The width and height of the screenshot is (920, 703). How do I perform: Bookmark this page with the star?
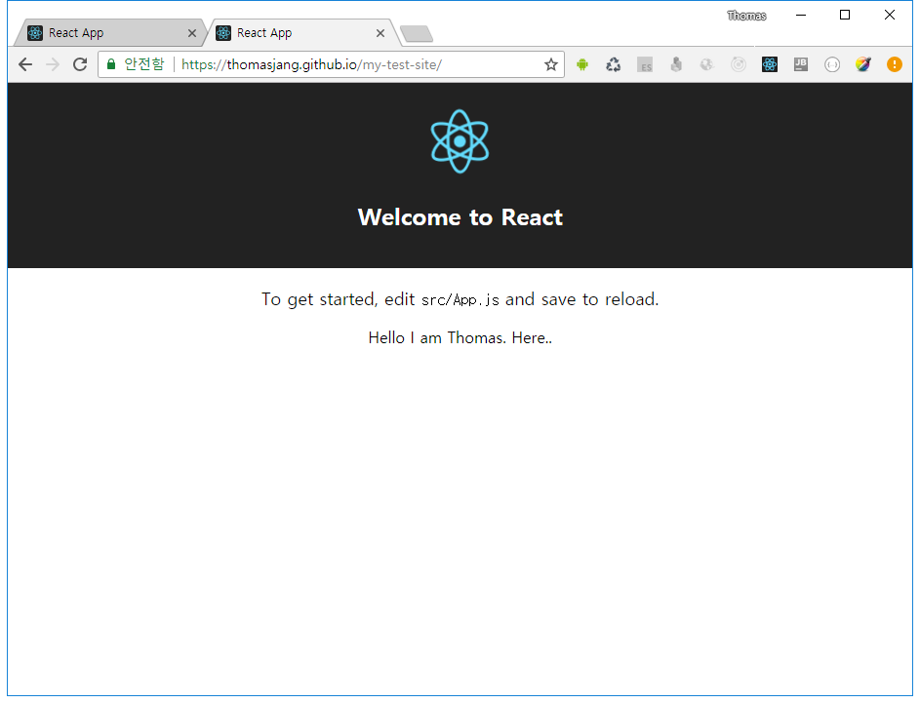click(550, 64)
